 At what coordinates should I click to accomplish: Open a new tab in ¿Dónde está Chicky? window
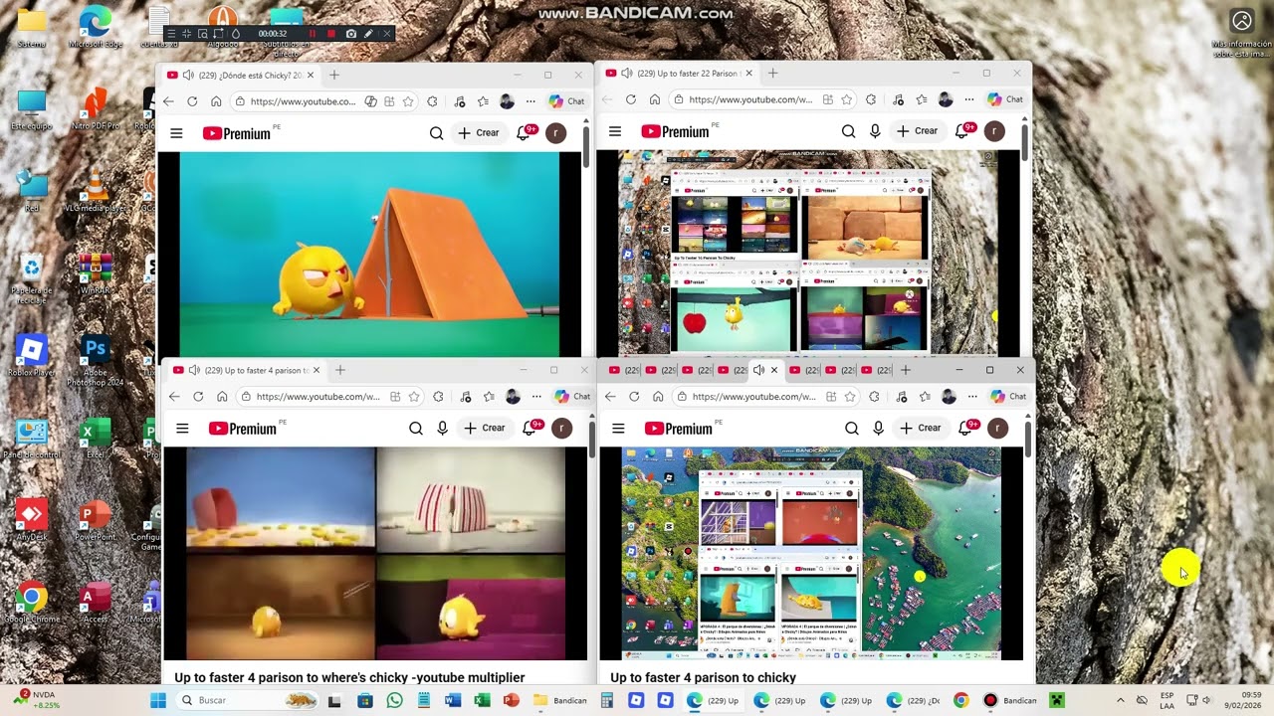pos(334,75)
